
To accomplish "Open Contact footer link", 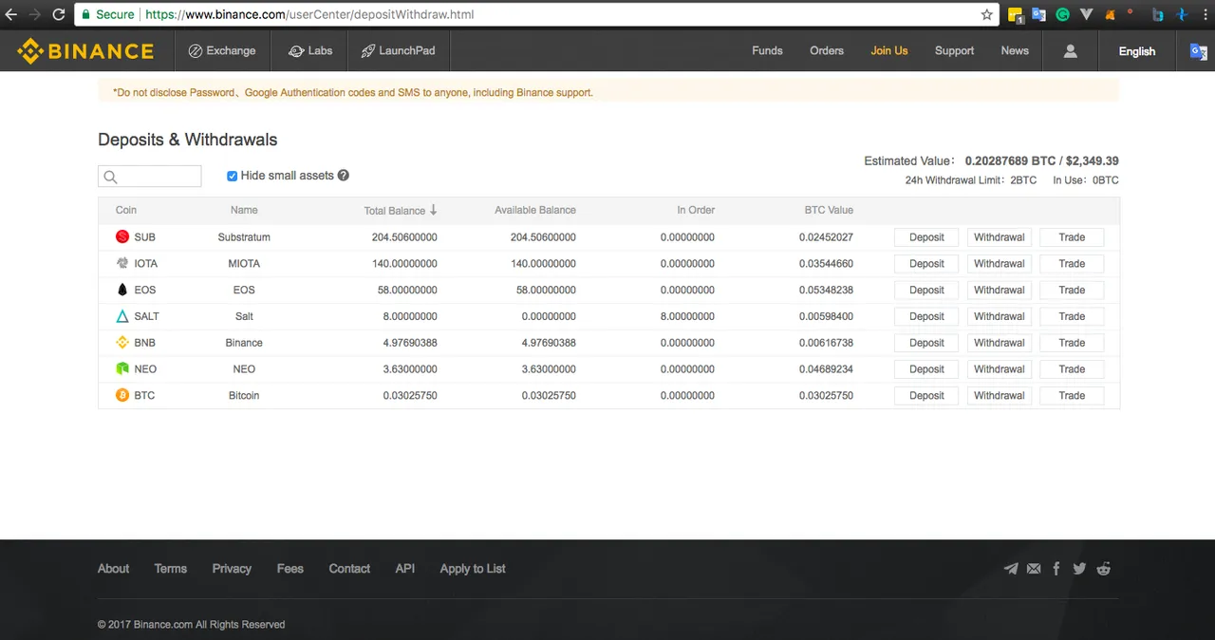I will tap(349, 569).
